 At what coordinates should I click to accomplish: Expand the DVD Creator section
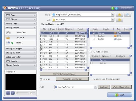click(20, 61)
